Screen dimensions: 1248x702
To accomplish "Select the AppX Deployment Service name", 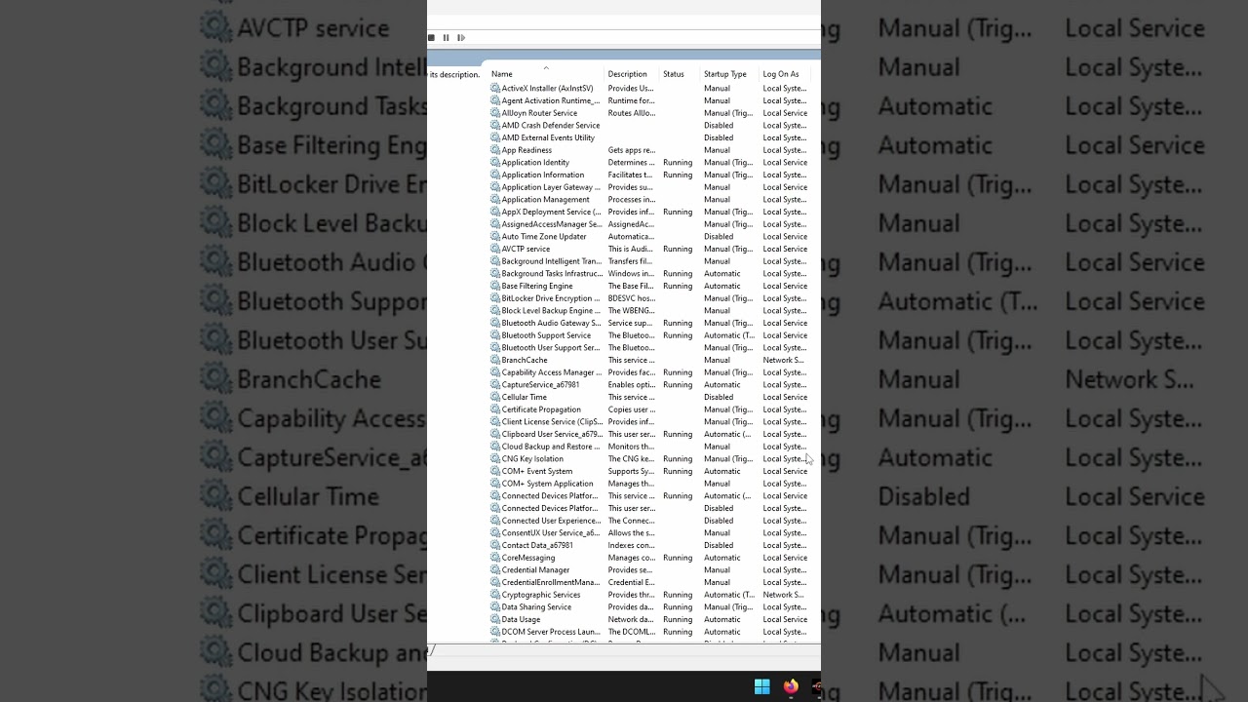I will [x=551, y=213].
